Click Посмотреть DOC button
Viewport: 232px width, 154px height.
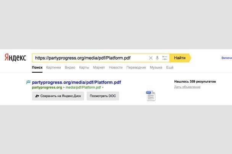(x=103, y=96)
